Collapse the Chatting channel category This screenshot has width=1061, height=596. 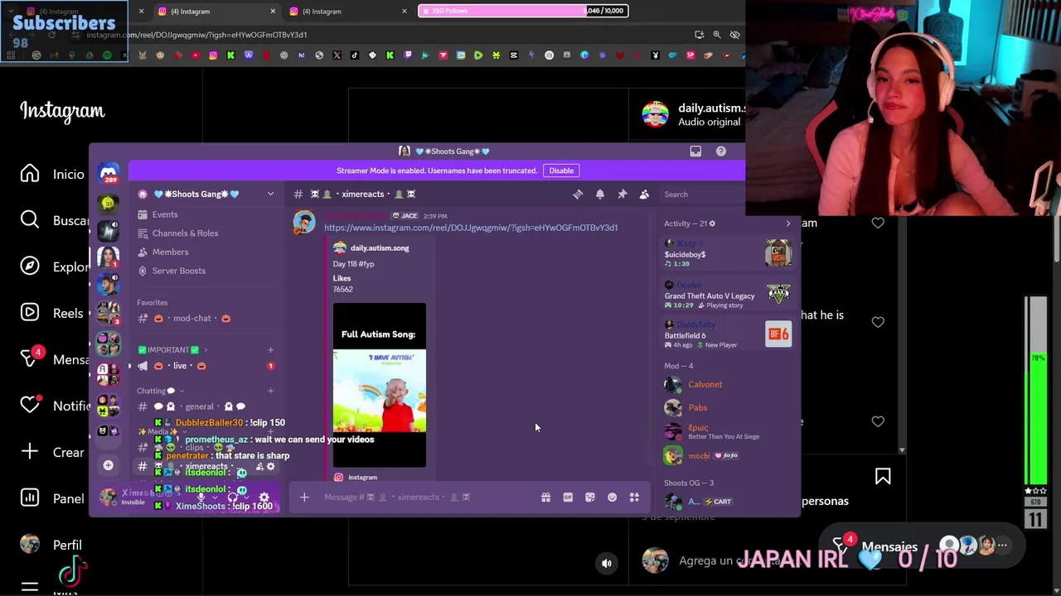tap(160, 391)
